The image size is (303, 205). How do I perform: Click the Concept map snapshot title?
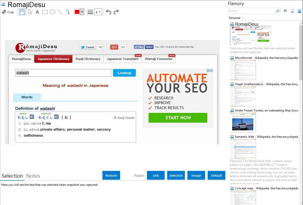coord(266,188)
